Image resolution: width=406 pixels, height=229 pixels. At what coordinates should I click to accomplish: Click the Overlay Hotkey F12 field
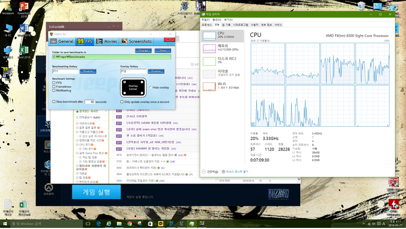coord(133,71)
